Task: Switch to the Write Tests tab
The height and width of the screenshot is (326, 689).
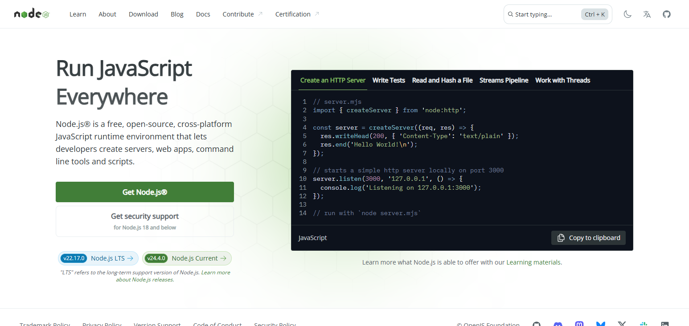Action: (389, 80)
